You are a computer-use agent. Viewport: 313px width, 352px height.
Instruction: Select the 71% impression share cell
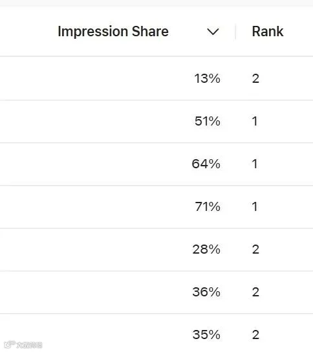pos(208,206)
